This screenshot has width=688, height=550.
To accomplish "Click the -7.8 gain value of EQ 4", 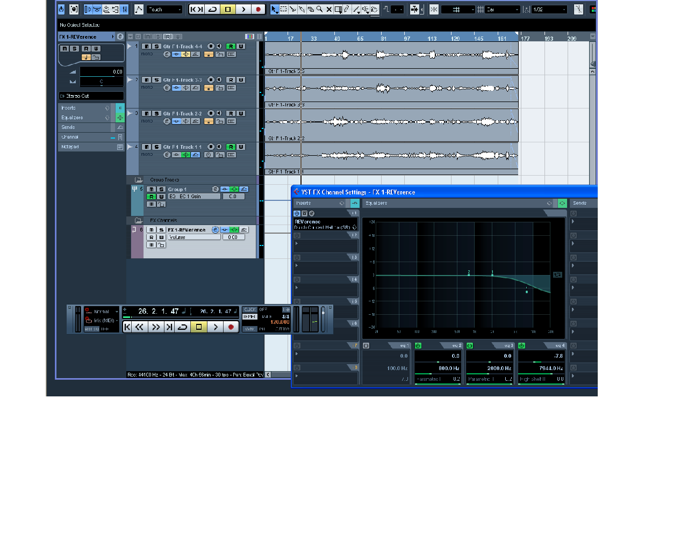I will (558, 356).
